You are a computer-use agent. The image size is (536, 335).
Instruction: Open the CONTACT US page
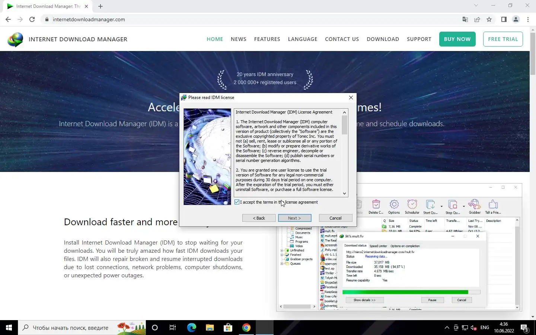(x=342, y=39)
